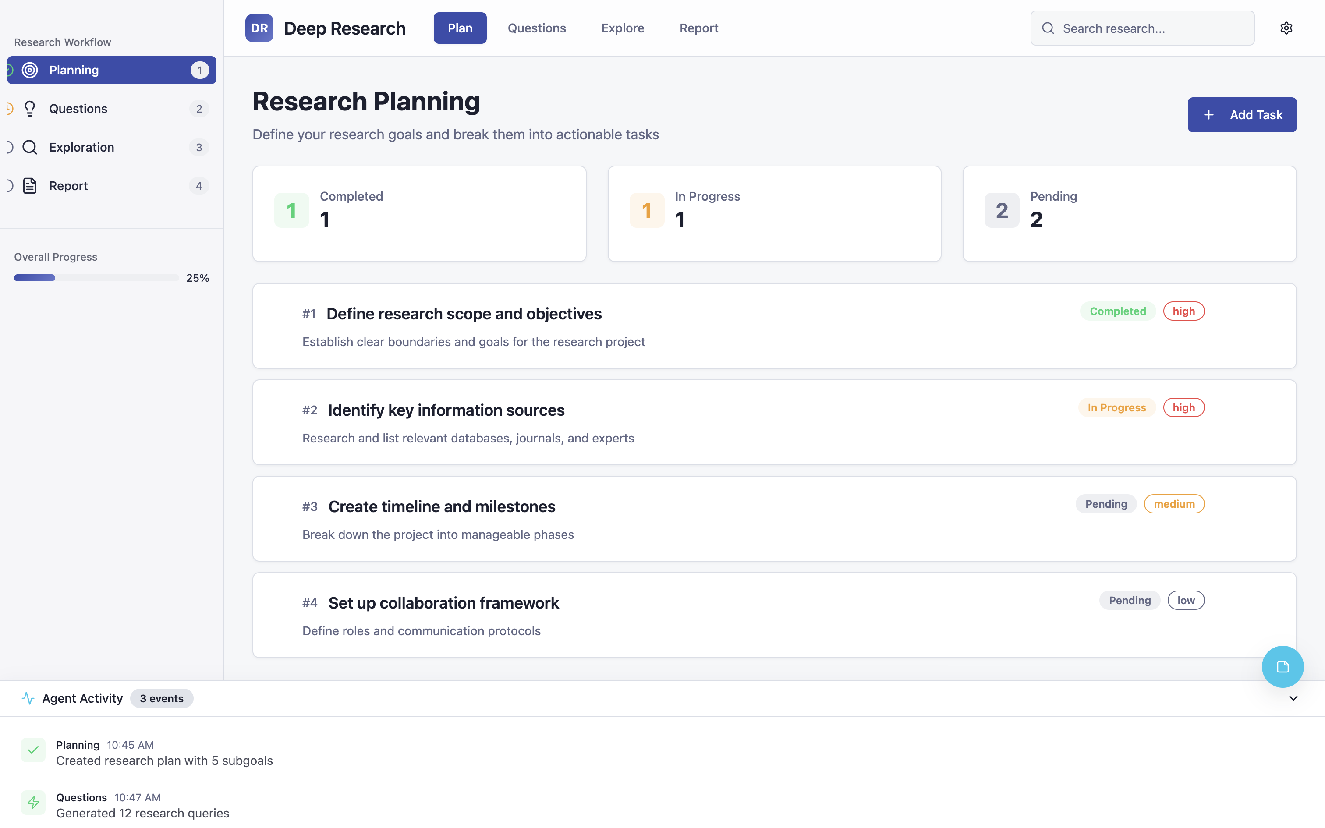
Task: Switch to the Plan tab
Action: (460, 28)
